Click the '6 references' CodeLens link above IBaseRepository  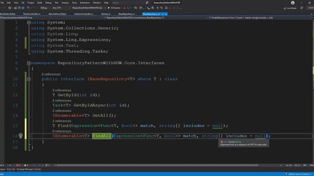51,74
